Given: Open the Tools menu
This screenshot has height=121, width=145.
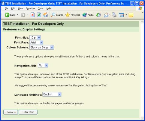Looking at the screenshot, I should click(x=41, y=8).
